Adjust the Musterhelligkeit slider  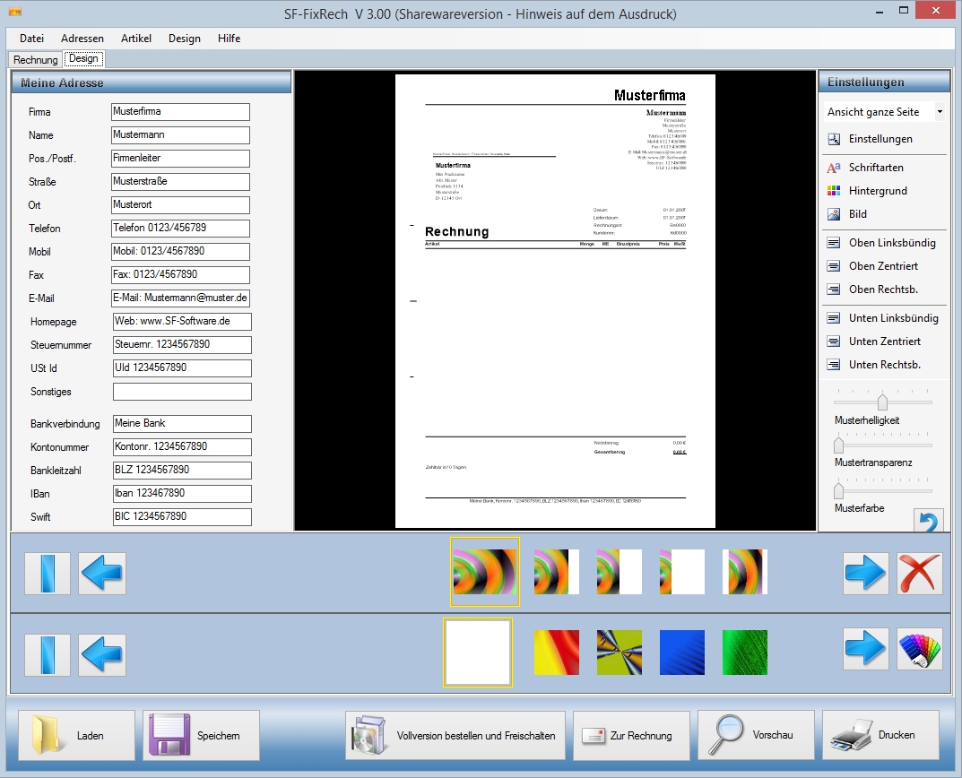[882, 402]
